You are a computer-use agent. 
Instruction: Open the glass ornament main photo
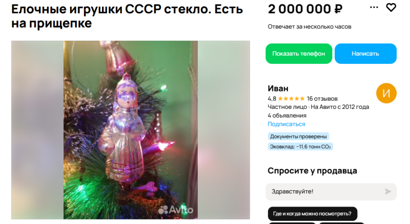click(131, 130)
